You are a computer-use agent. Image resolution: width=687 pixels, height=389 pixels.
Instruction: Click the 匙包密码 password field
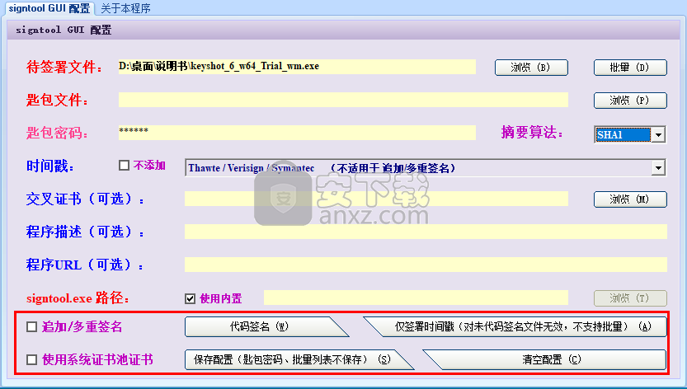[297, 133]
